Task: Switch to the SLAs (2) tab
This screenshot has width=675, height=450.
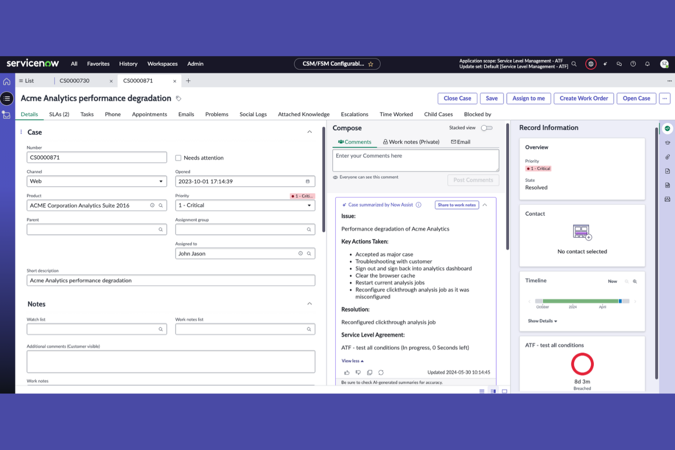Action: (59, 114)
